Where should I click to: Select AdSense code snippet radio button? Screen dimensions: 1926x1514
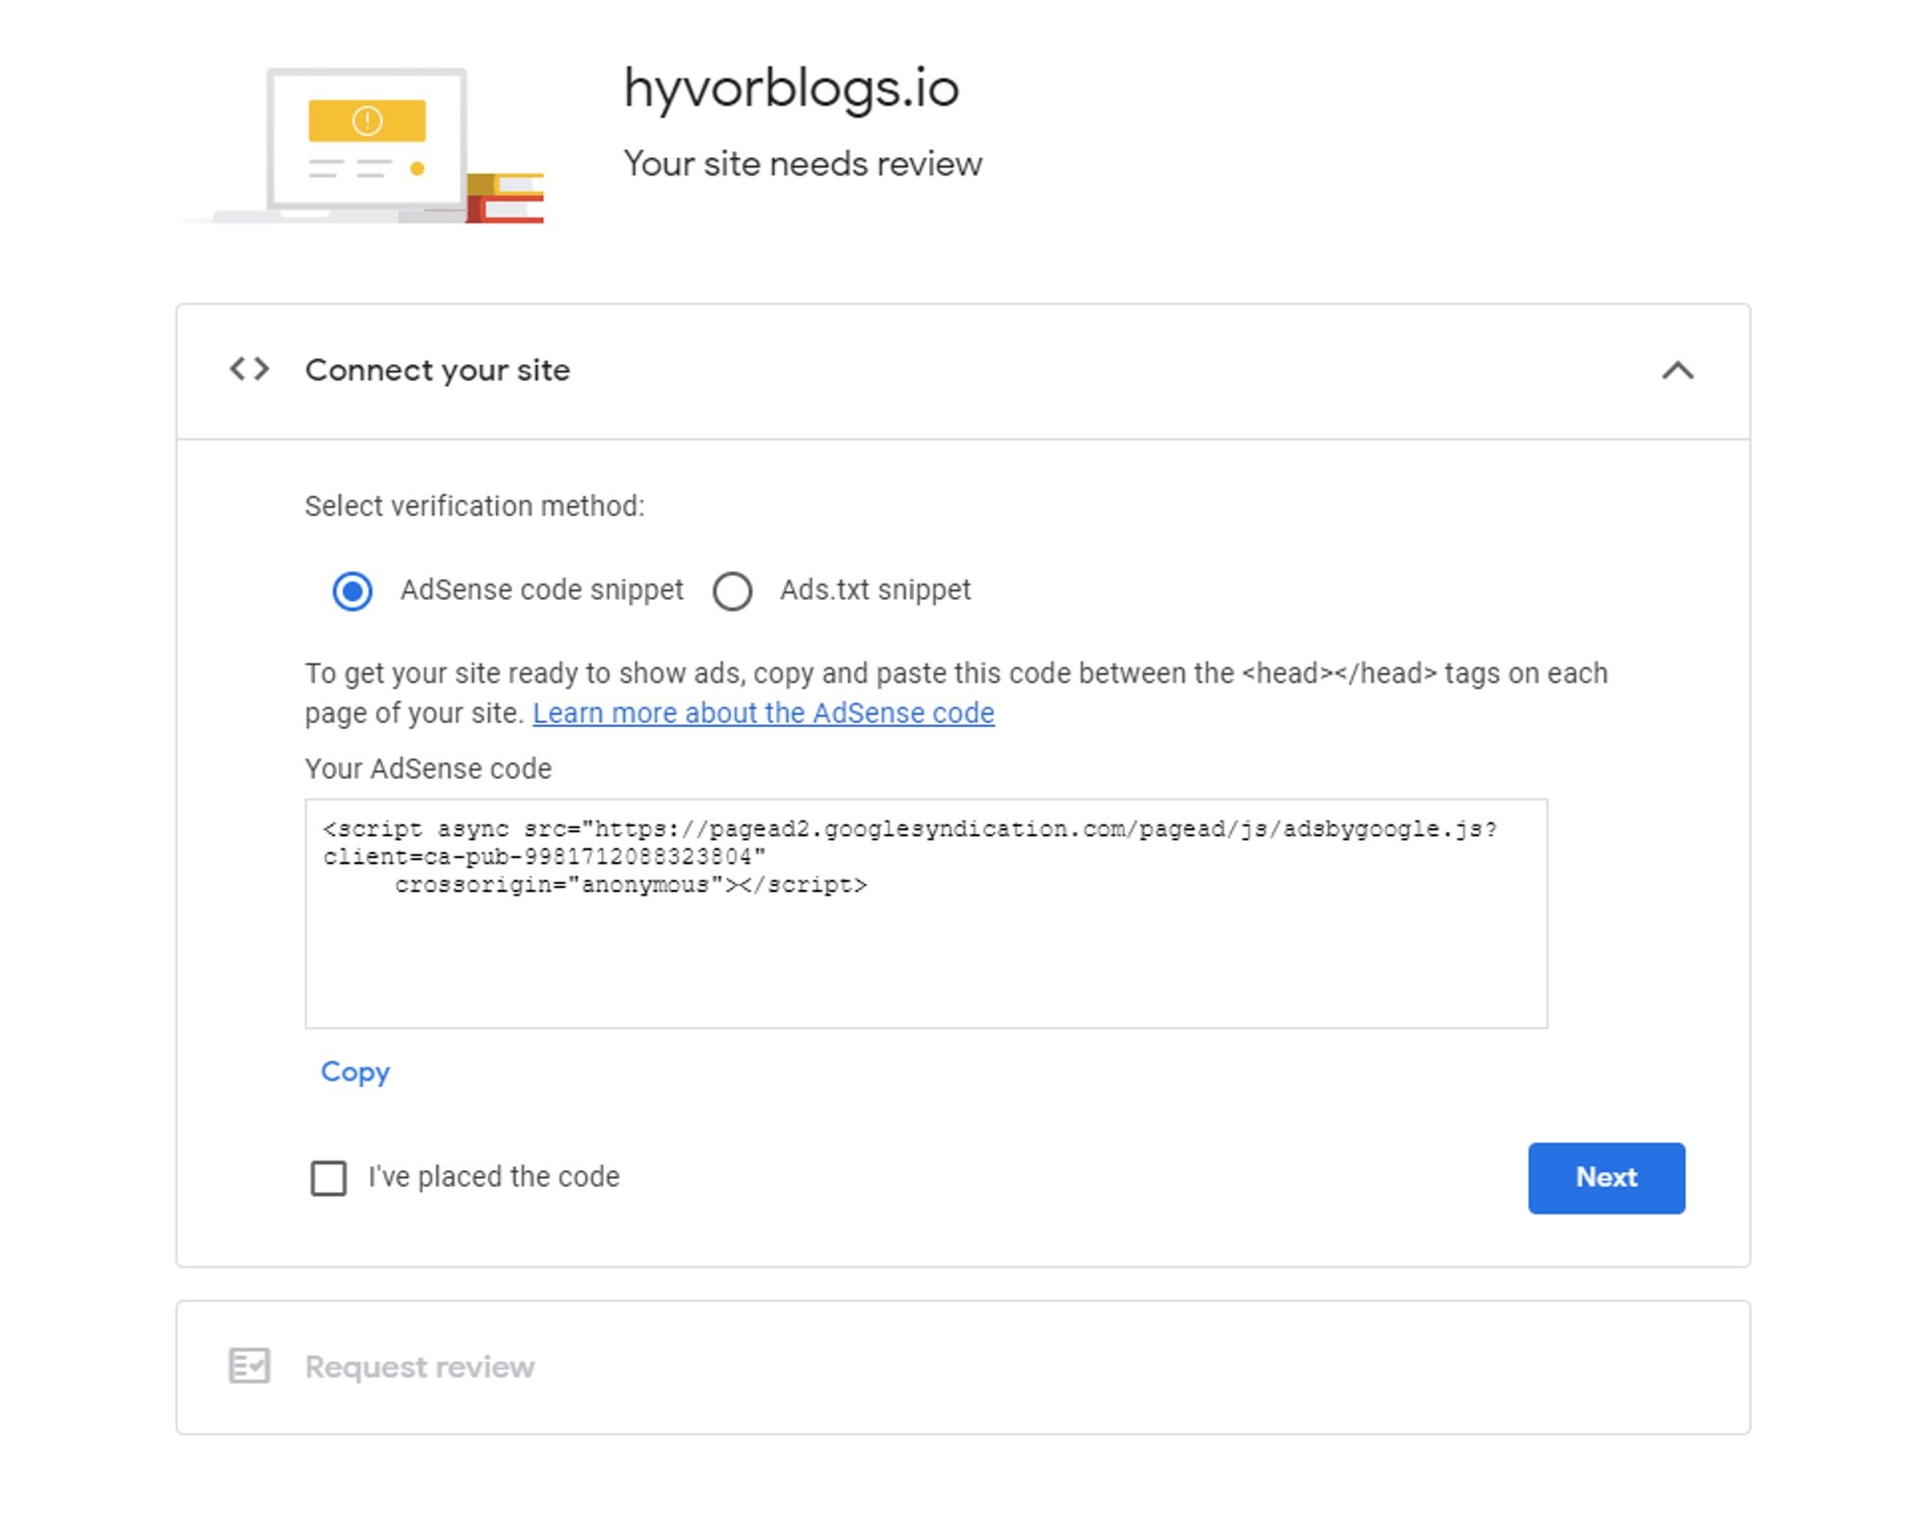352,590
